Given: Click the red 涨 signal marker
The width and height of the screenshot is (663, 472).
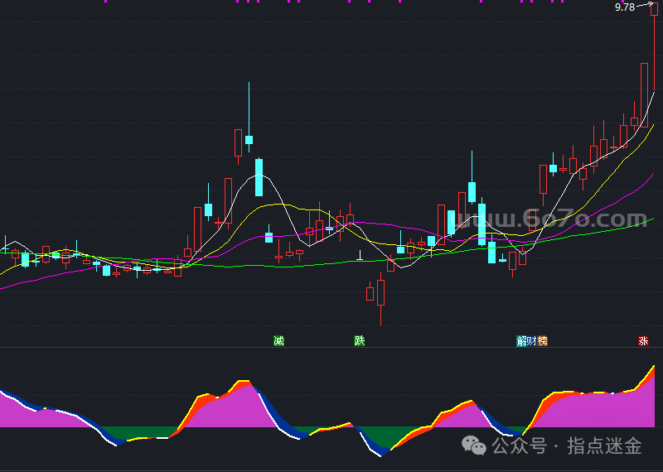Looking at the screenshot, I should click(643, 340).
